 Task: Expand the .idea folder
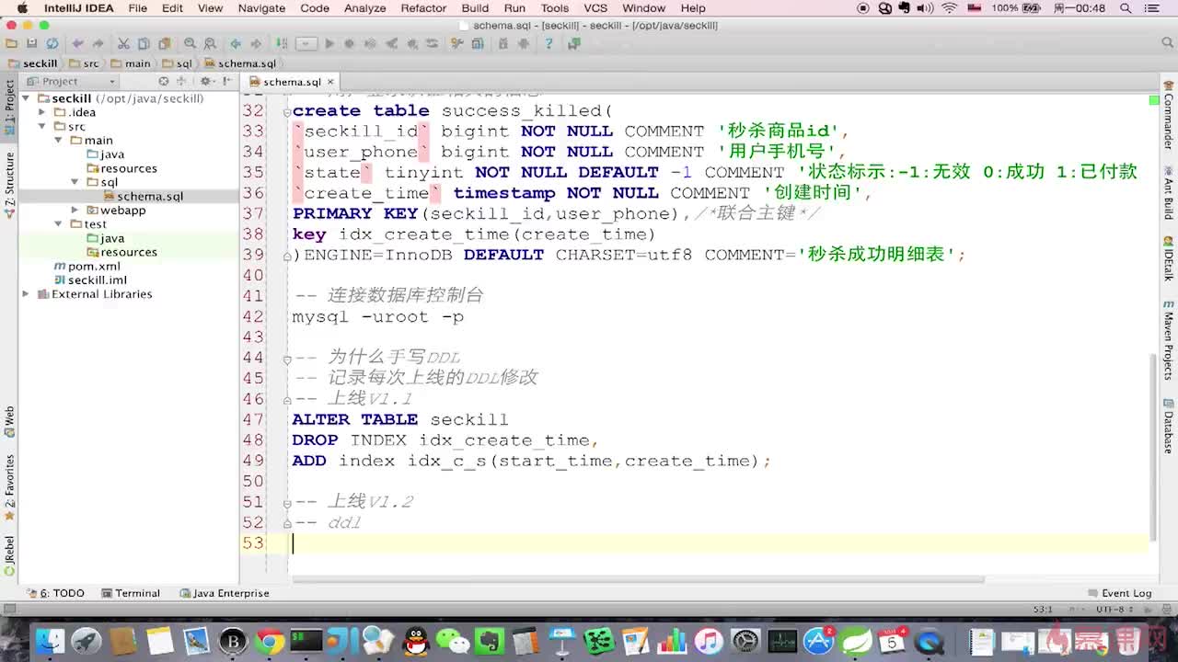[x=42, y=112]
